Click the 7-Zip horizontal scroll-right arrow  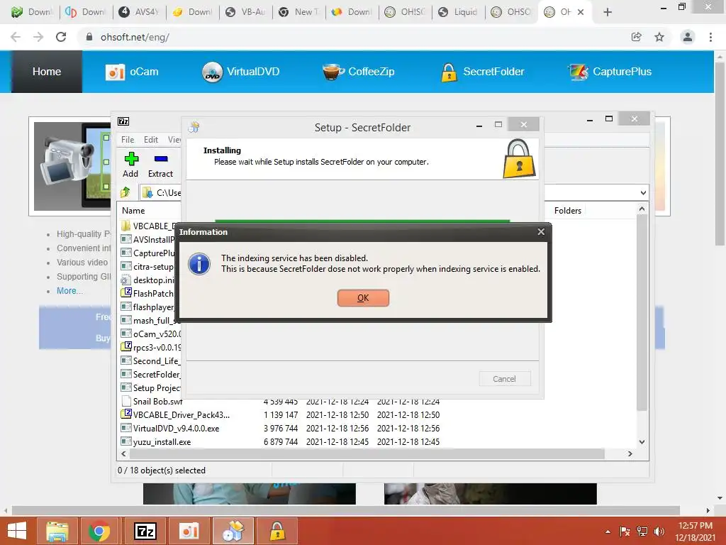pos(630,453)
